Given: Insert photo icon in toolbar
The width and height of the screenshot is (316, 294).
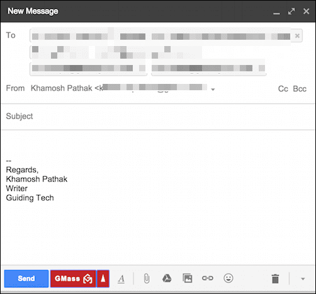Looking at the screenshot, I should (x=188, y=278).
